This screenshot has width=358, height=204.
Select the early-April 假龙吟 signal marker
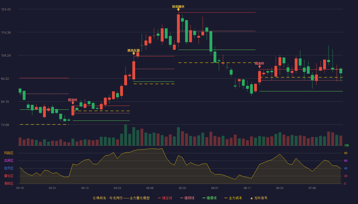73,103
